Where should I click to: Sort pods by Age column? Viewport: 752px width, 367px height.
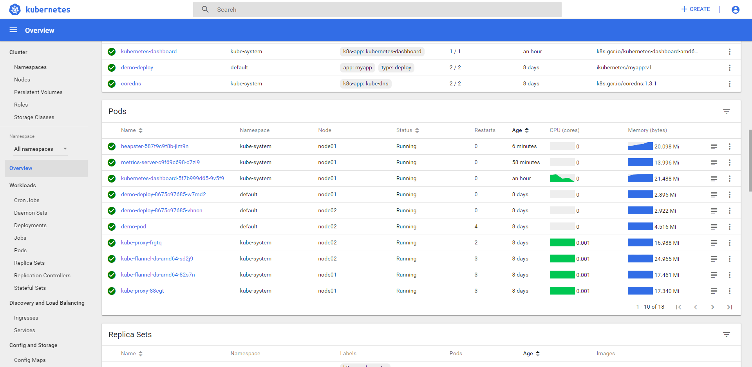click(520, 130)
